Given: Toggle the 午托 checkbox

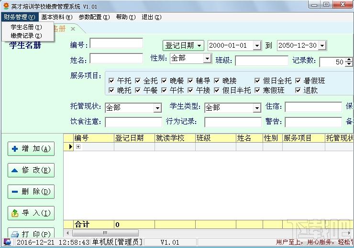Looking at the screenshot, I should [x=111, y=81].
